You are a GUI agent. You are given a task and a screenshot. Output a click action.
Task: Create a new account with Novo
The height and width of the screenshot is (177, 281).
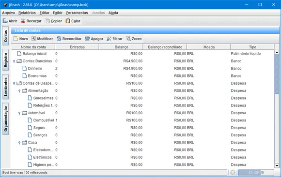pyautogui.click(x=21, y=39)
